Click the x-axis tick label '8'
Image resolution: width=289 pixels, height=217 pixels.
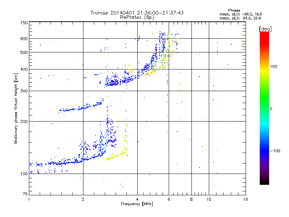click(191, 199)
